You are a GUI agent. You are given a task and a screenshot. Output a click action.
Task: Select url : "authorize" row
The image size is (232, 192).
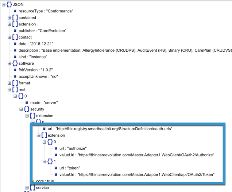coord(73,148)
